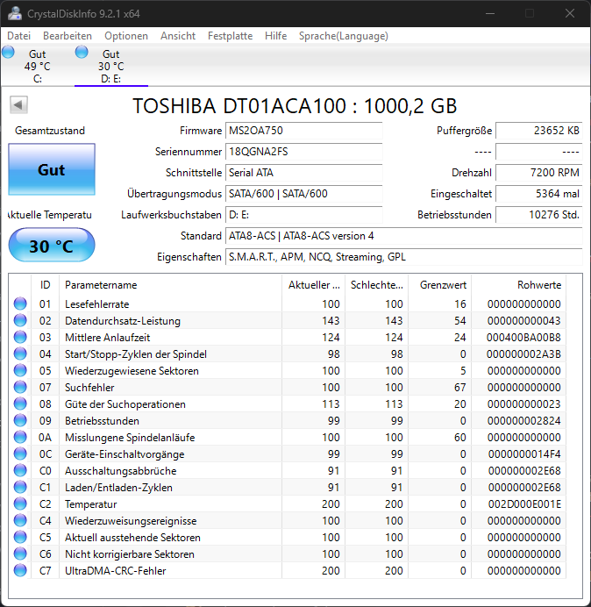Click status orb for Suchfehler row
This screenshot has height=607, width=591.
coord(20,387)
